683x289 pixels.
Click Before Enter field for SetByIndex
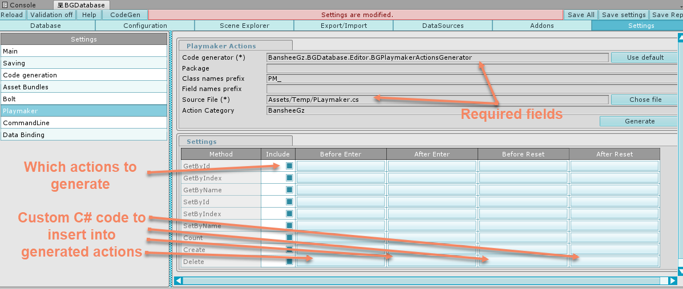pos(341,214)
